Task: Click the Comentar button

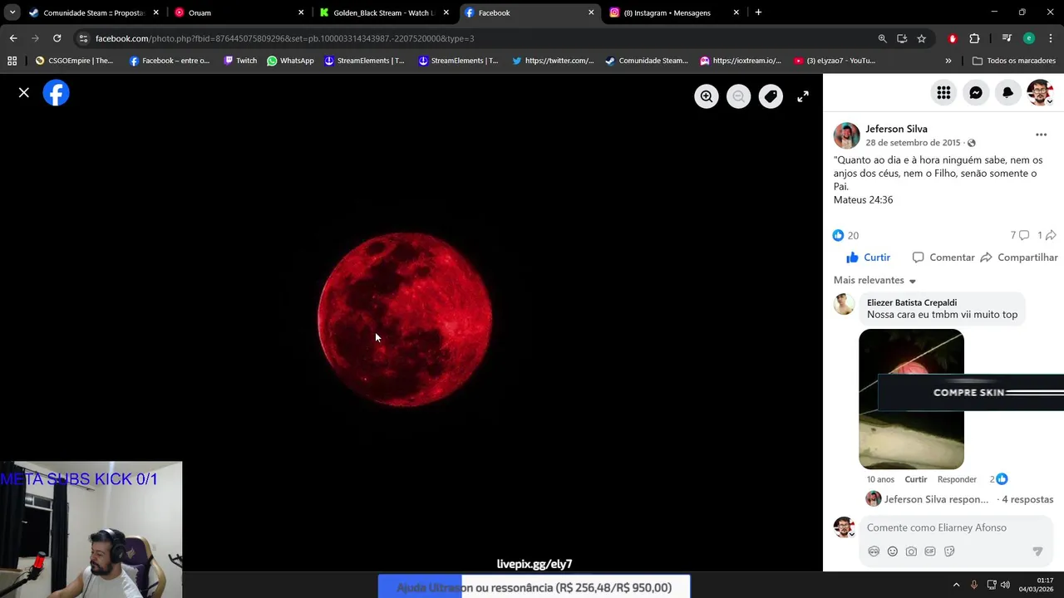Action: 943,257
